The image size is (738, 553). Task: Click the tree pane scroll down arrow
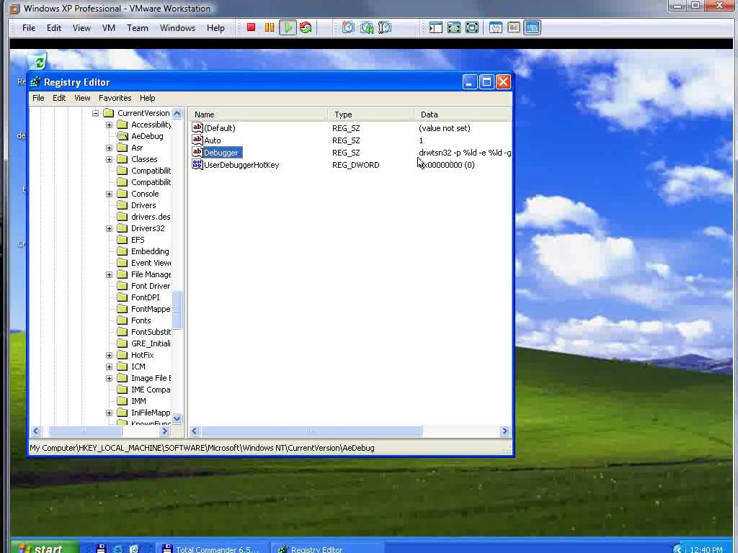177,418
